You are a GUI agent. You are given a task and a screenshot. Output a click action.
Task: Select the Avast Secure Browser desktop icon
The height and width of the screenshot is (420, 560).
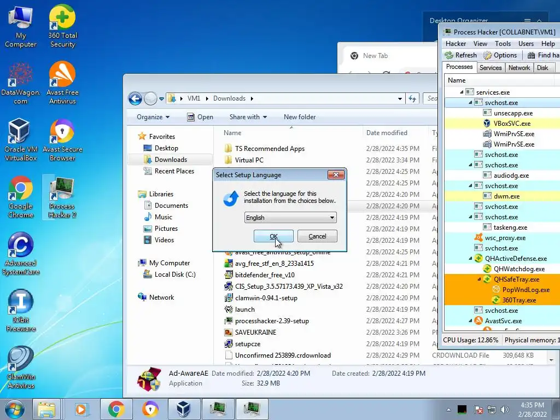click(x=62, y=140)
